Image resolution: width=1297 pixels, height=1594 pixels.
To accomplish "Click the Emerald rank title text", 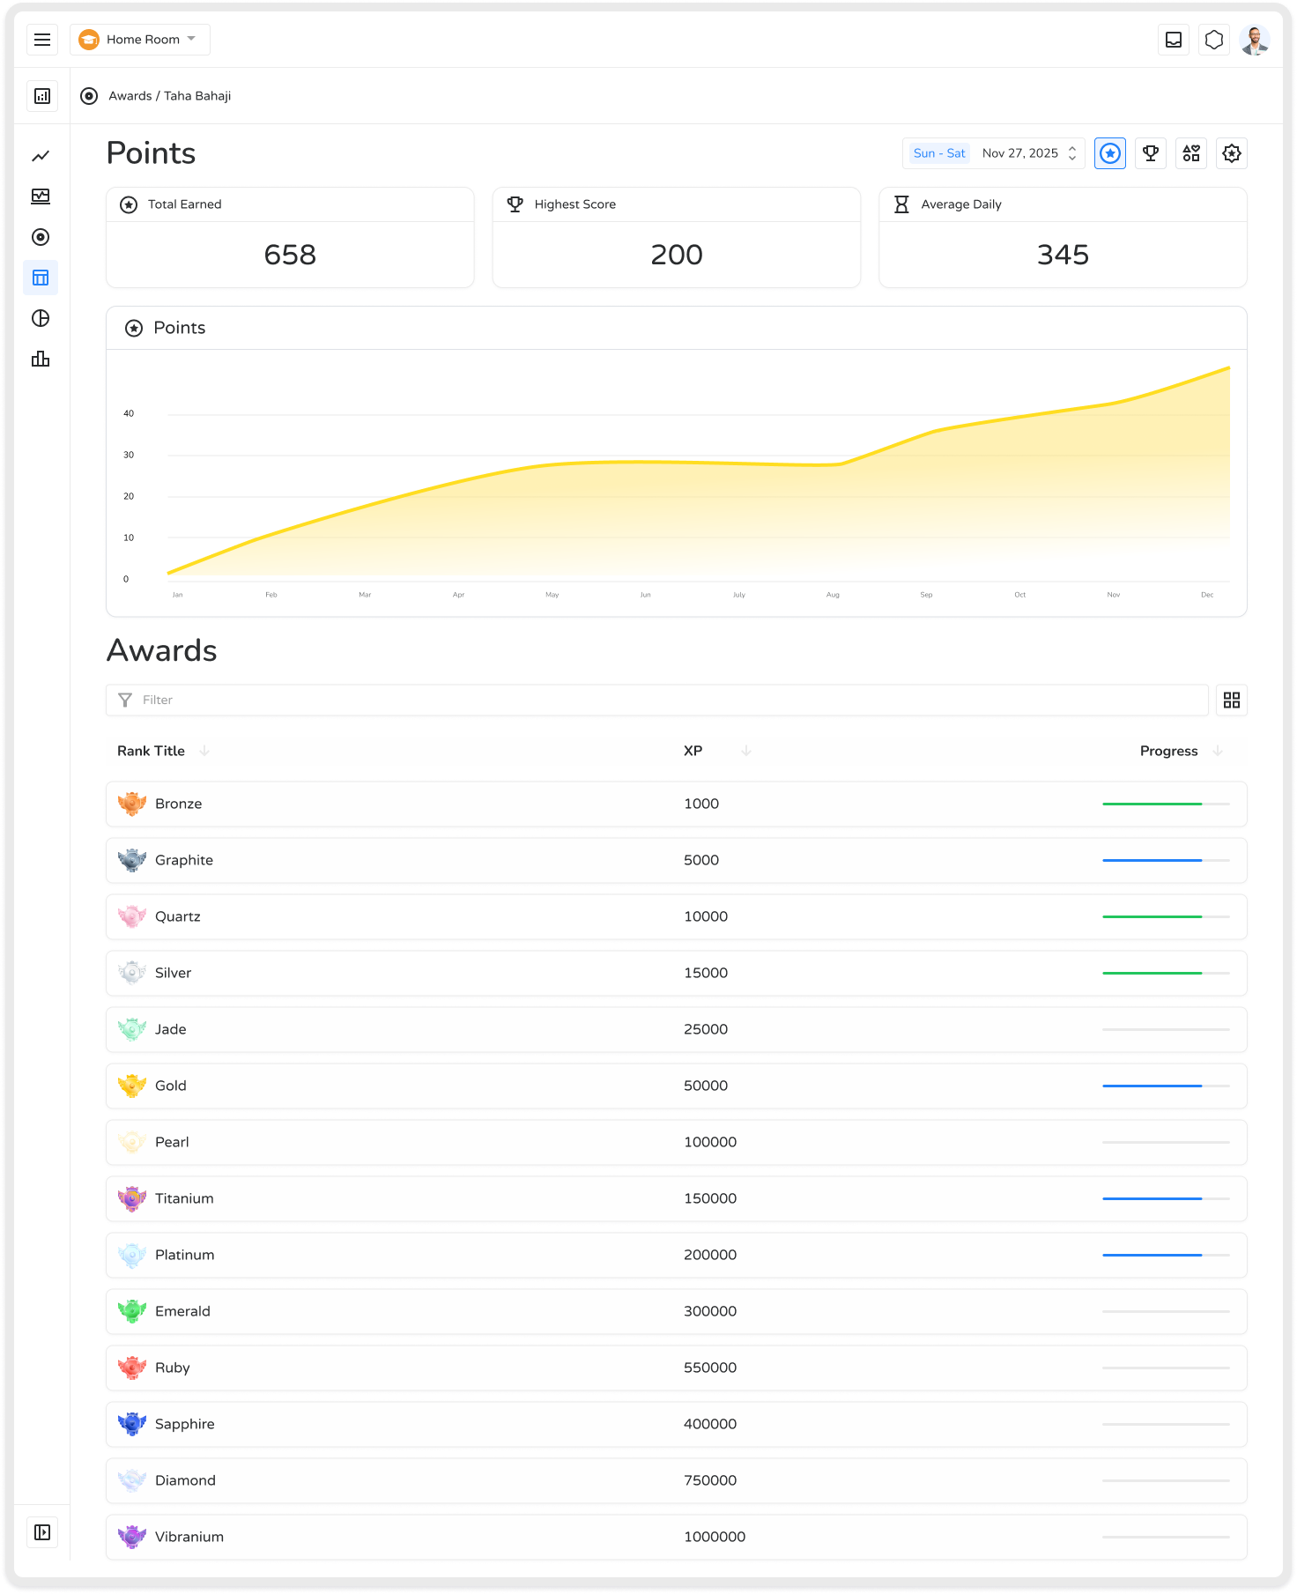I will point(182,1311).
